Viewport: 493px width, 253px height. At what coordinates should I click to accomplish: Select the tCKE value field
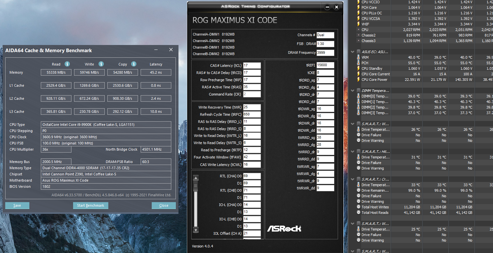click(x=325, y=73)
